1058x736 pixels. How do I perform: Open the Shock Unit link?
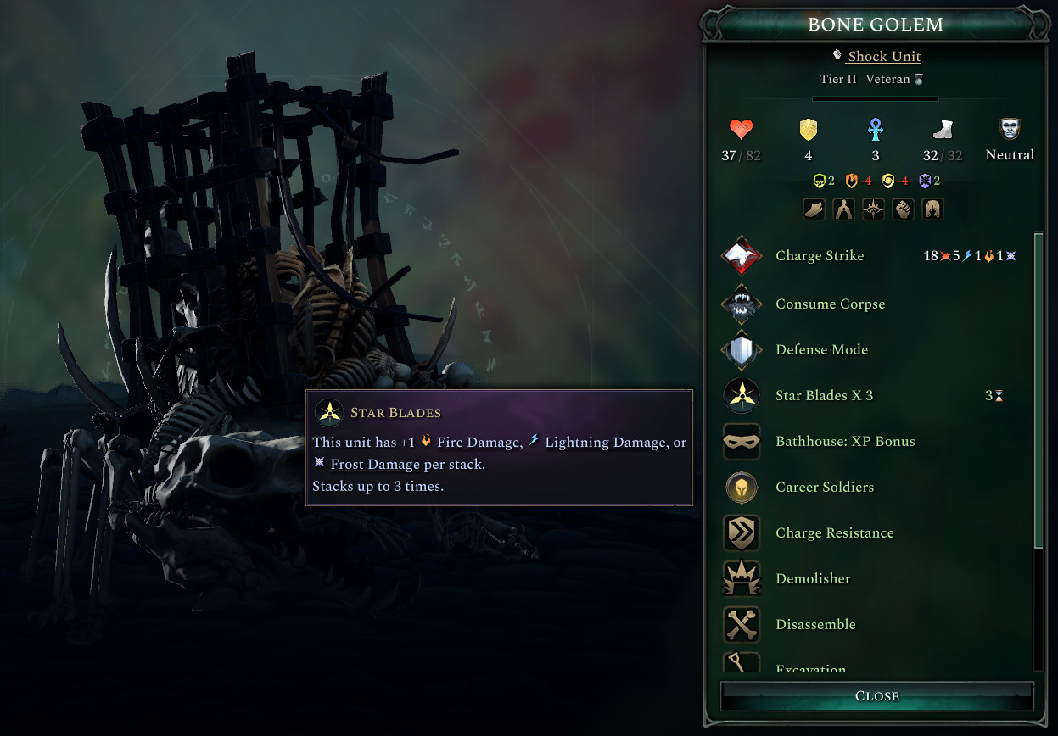(884, 56)
